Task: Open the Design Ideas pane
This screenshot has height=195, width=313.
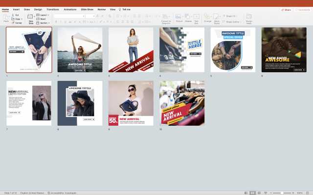Action: 249,18
